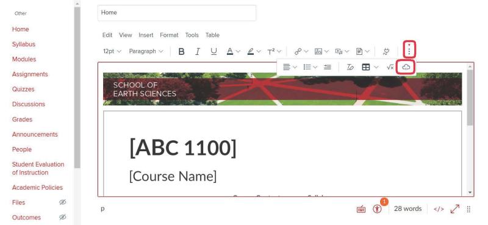Open the Modules link
The height and width of the screenshot is (225, 488).
pyautogui.click(x=24, y=59)
